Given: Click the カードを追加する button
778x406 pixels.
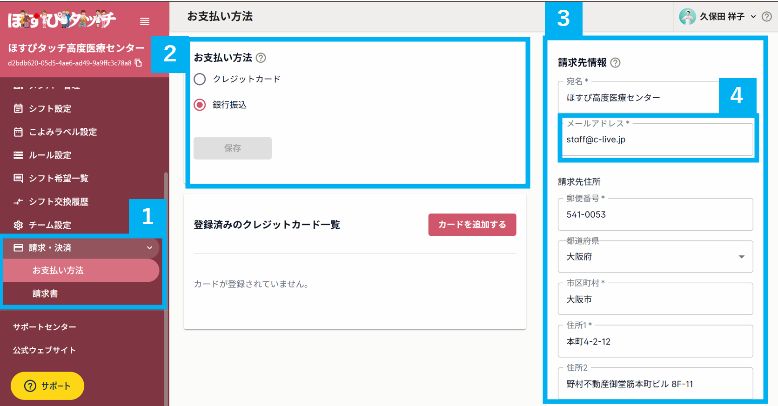Looking at the screenshot, I should (472, 224).
